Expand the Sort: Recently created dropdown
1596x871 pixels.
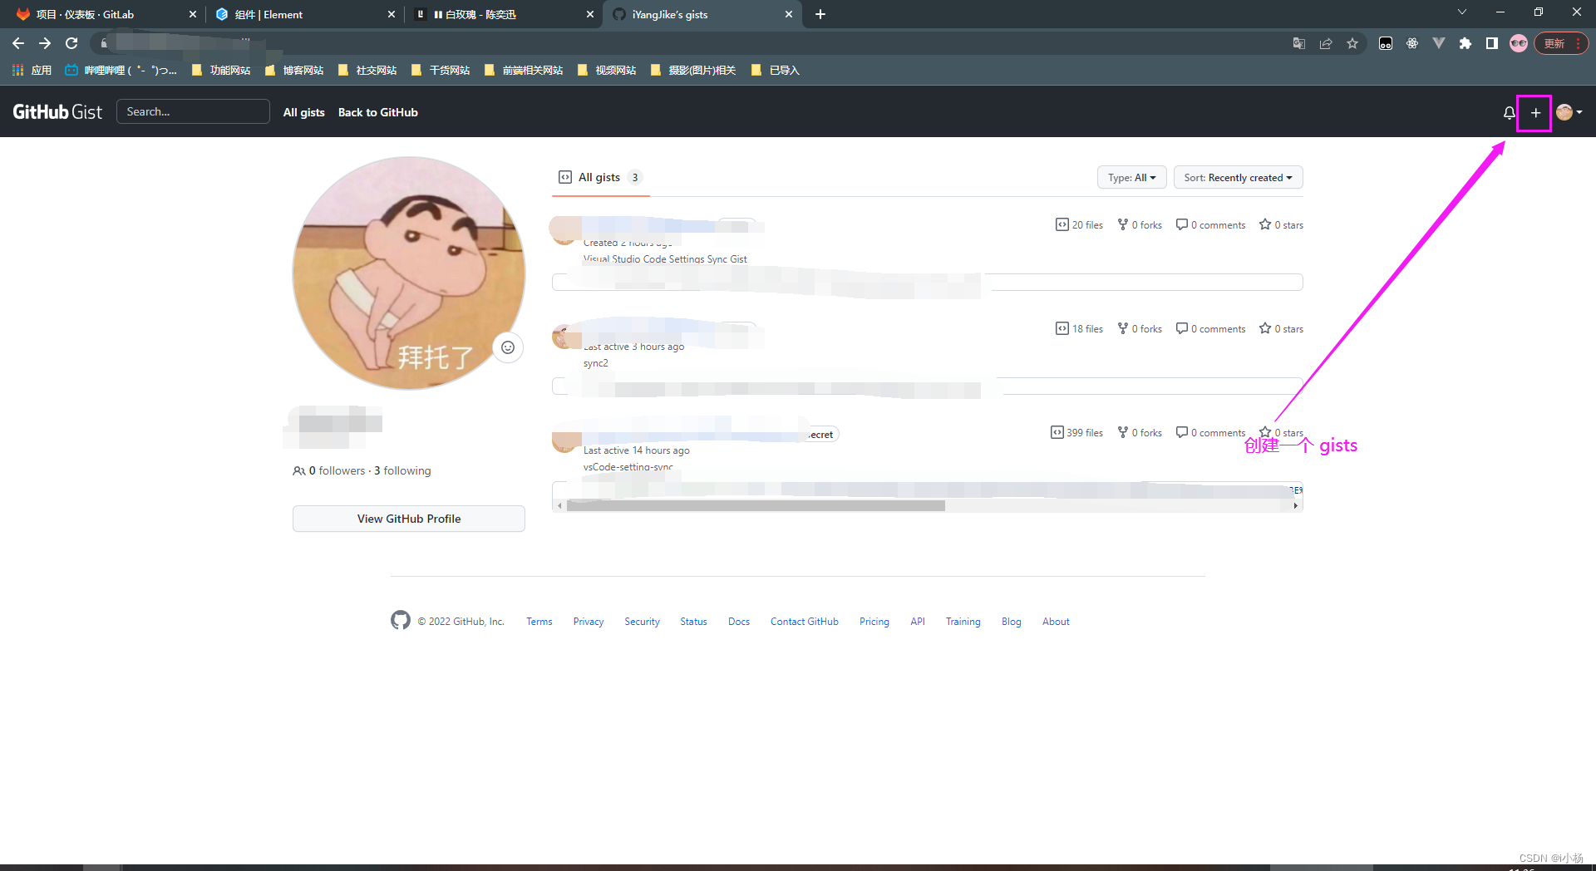pos(1238,177)
